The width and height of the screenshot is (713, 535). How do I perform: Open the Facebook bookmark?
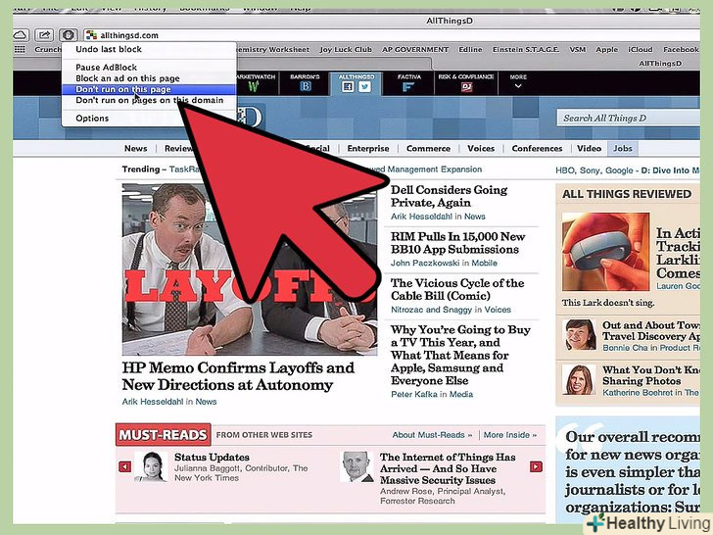681,50
